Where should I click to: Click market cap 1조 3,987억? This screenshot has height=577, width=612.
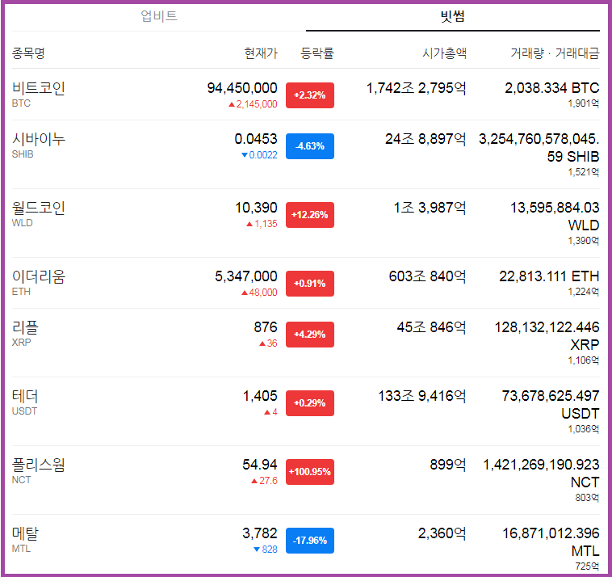430,208
